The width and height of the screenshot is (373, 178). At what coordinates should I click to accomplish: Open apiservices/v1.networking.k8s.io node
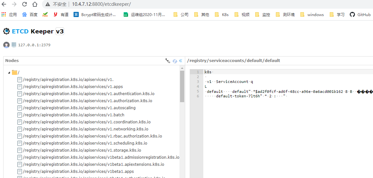click(86, 129)
